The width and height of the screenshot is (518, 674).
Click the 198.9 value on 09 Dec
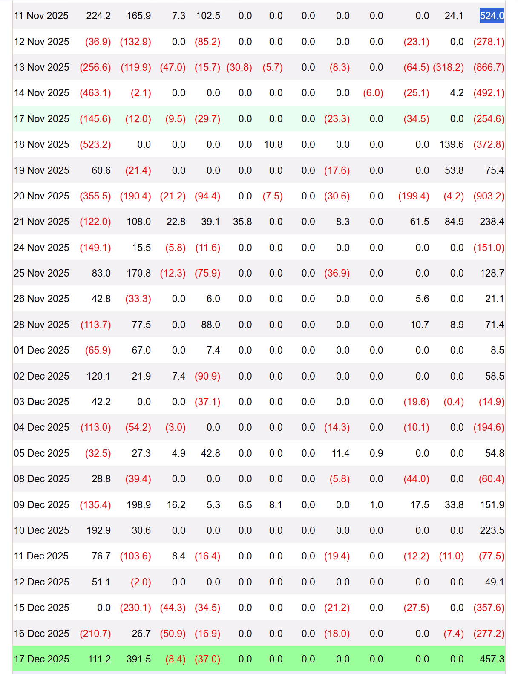coord(138,505)
